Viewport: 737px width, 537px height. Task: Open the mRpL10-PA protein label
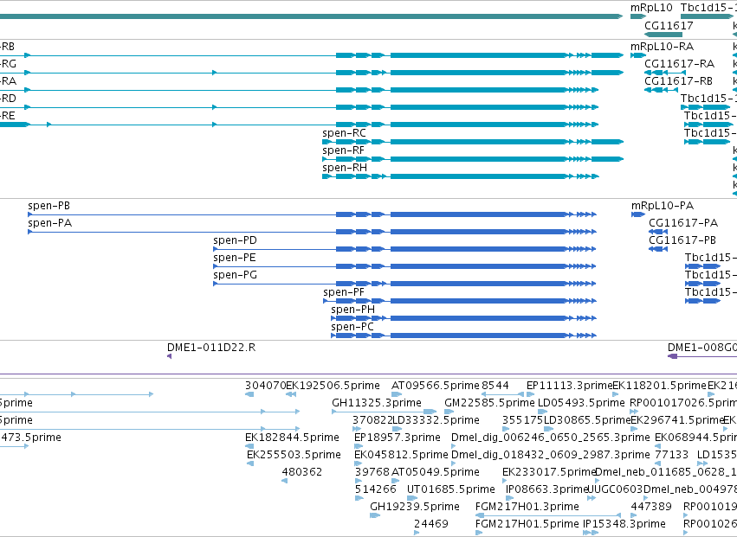point(663,206)
